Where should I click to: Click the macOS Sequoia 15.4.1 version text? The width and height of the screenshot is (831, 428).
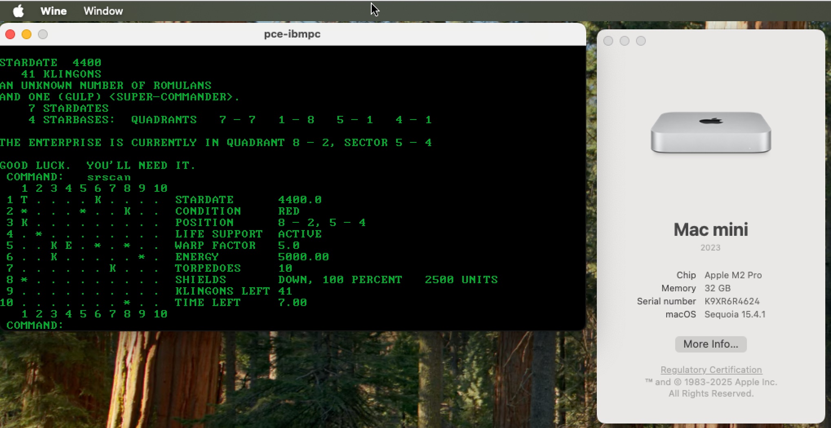[735, 314]
